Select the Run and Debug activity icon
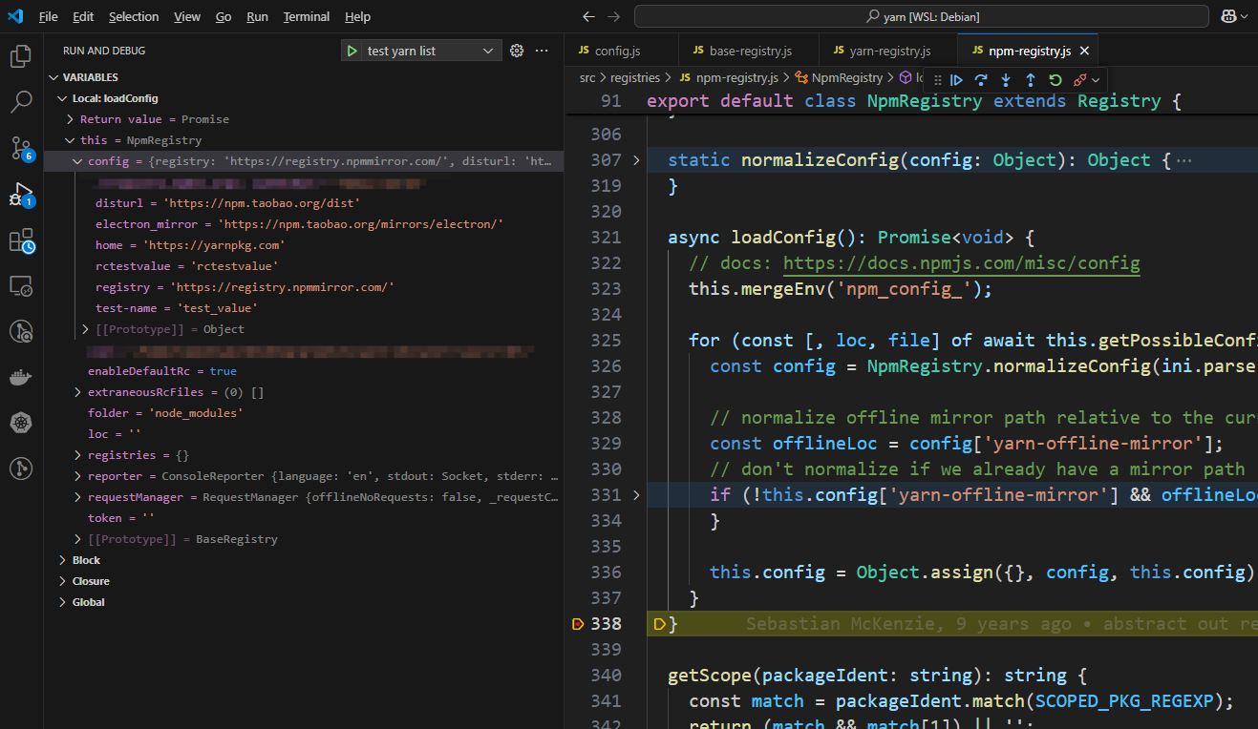1258x729 pixels. click(20, 194)
